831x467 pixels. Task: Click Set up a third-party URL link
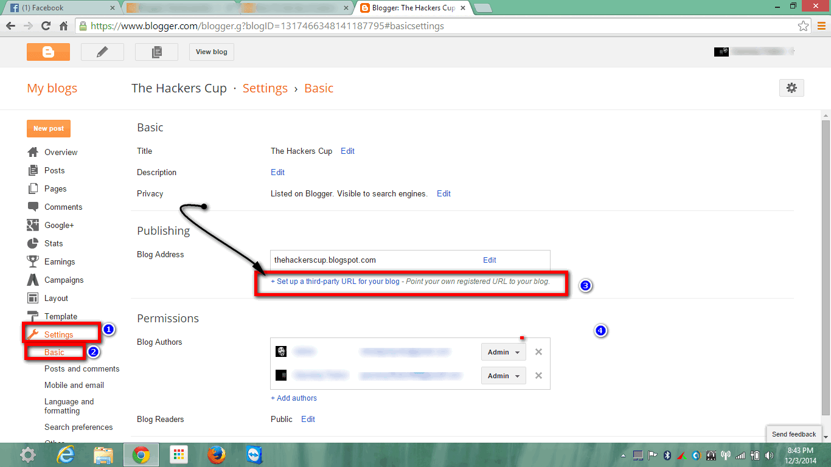click(335, 282)
